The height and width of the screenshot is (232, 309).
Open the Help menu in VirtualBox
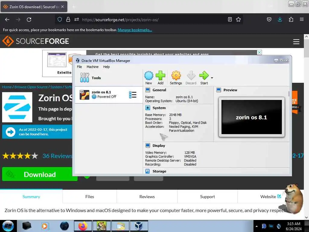tap(107, 67)
